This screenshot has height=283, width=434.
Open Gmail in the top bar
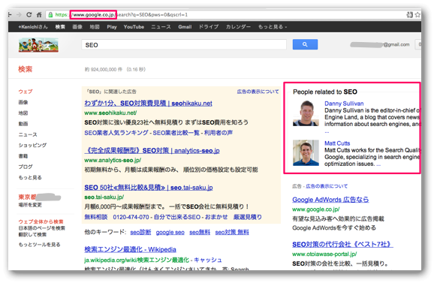coord(185,27)
